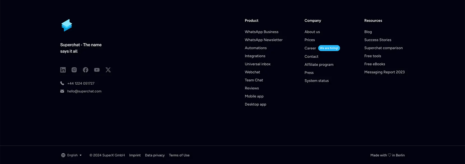Screen dimensions: 465x164
Task: Open the Imprint link
Action: [135, 155]
